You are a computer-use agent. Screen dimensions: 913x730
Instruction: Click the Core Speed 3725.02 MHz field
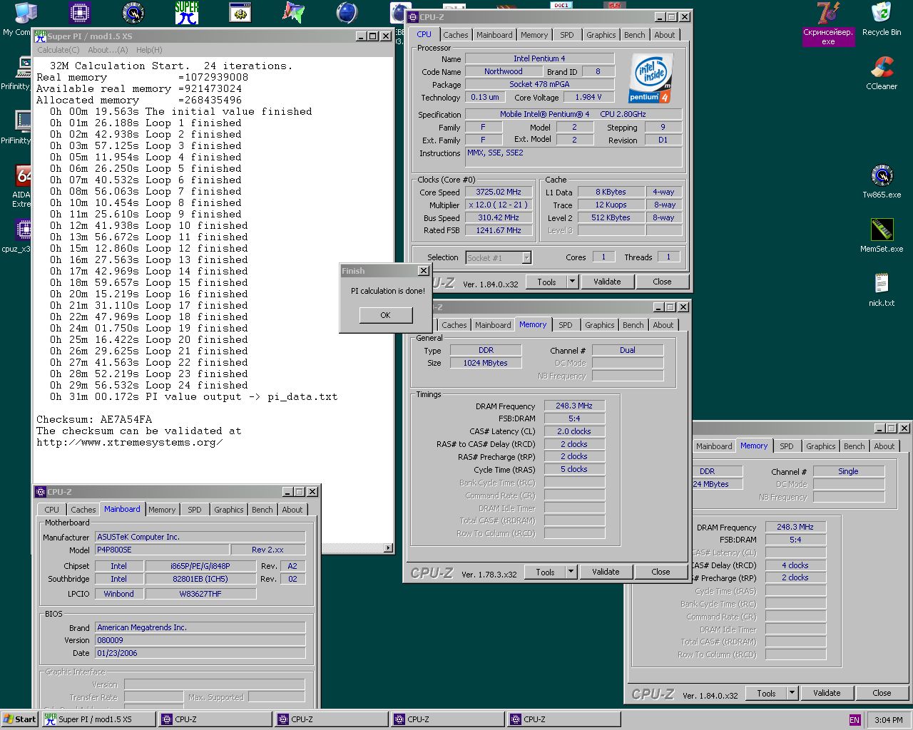(x=499, y=192)
